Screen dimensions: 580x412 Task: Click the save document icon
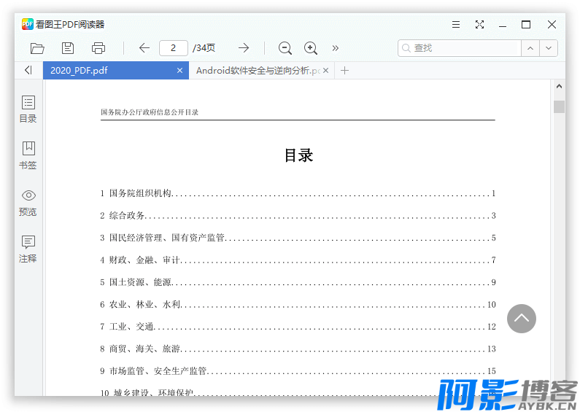coord(68,48)
